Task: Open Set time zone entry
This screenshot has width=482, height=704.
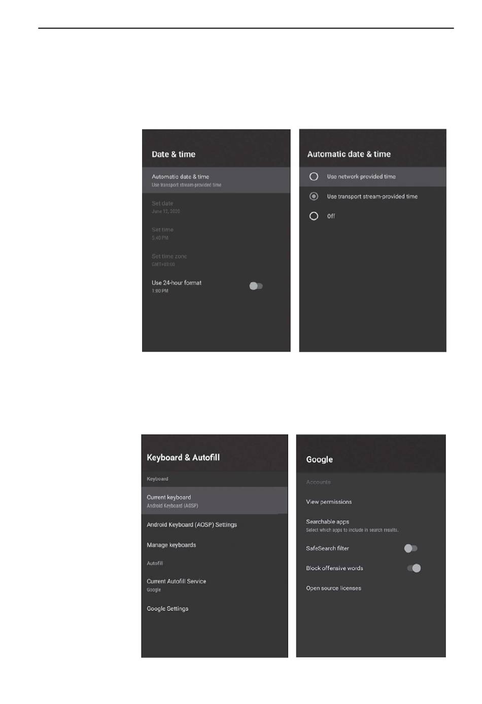Action: 216,260
